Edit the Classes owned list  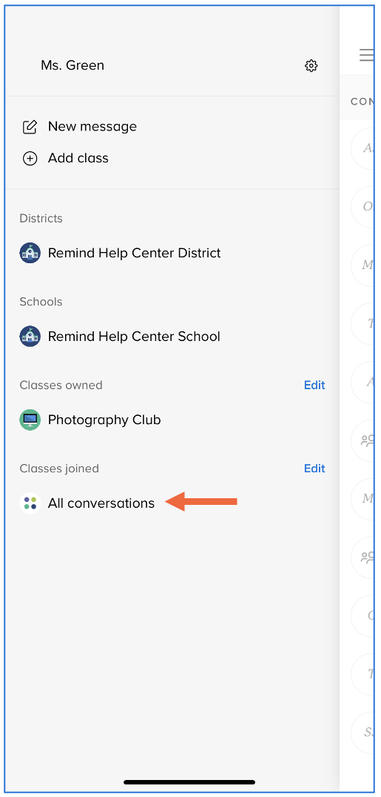314,385
